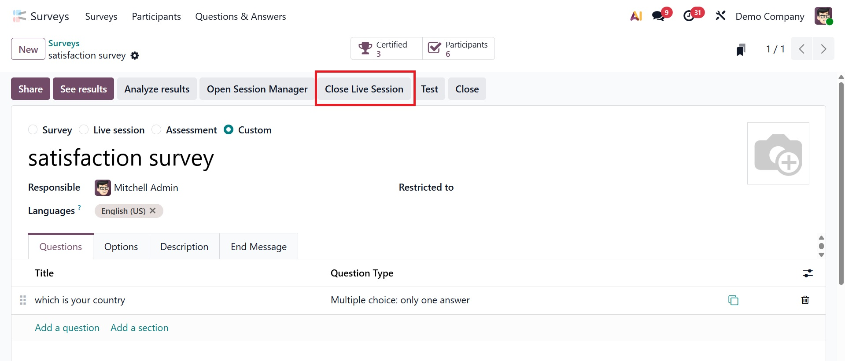Select the Survey radio option
This screenshot has height=361, width=845.
(33, 130)
